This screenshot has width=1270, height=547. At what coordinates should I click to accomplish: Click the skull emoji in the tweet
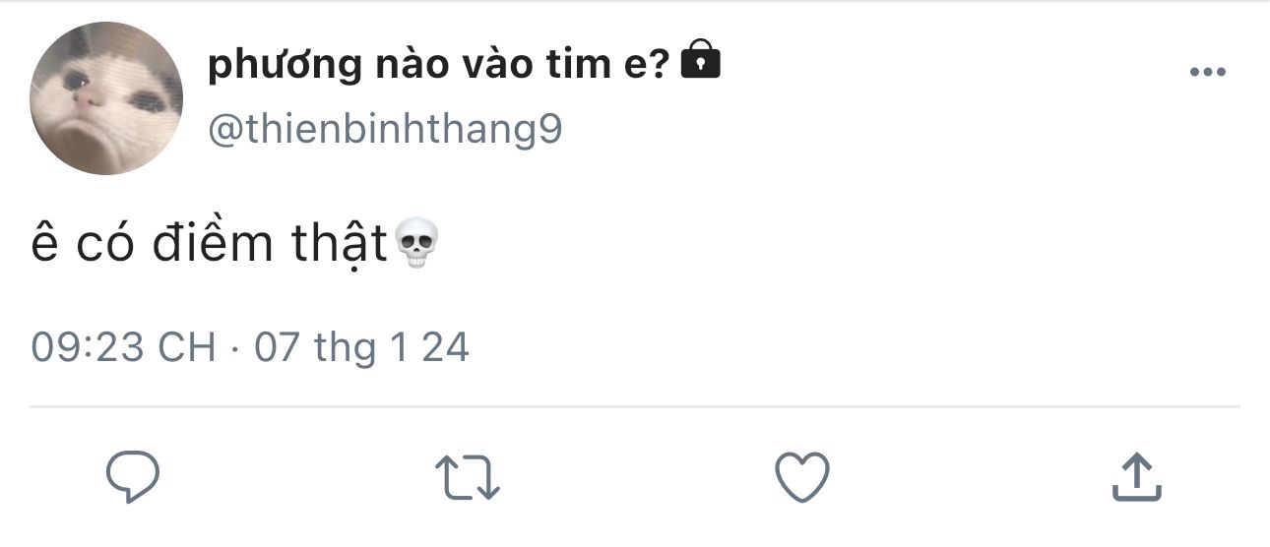(415, 245)
